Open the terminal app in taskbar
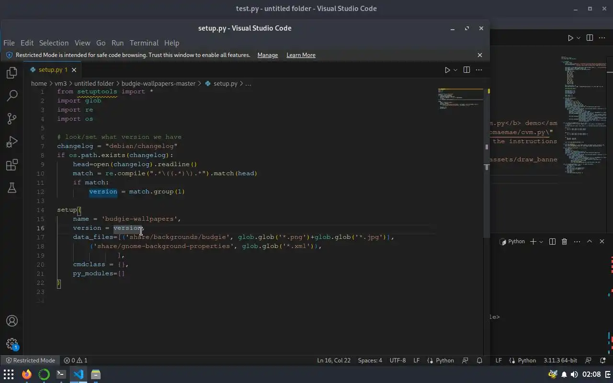Screen dimensions: 613x383 pos(61,374)
